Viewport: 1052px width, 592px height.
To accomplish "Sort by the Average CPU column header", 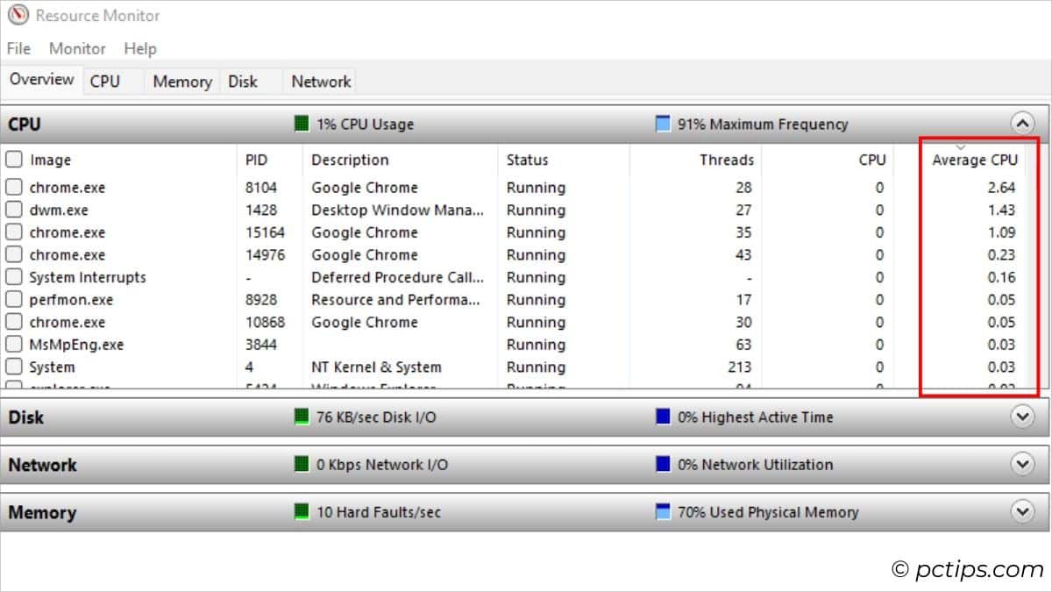I will 975,160.
